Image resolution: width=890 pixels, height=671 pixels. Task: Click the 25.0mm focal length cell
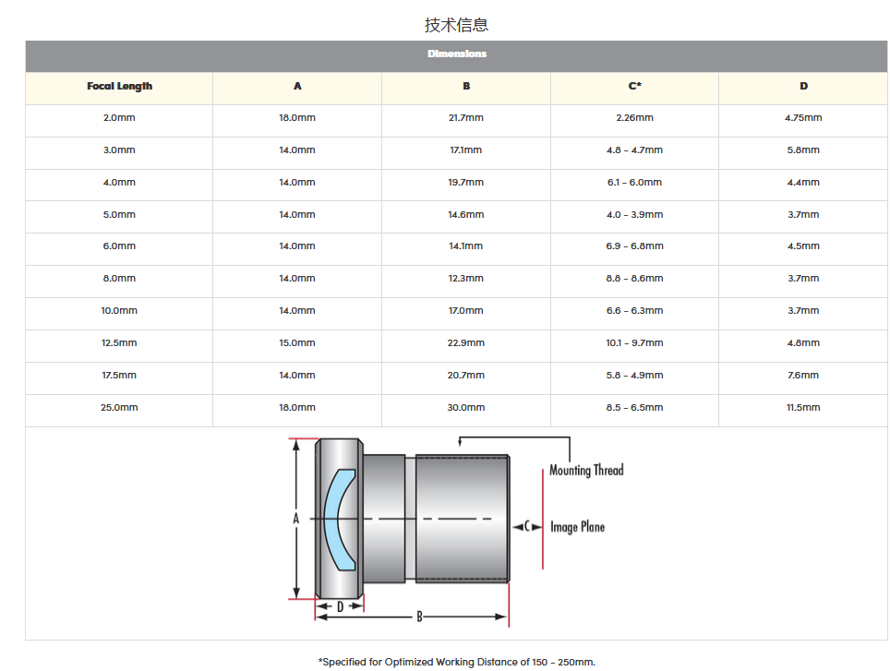119,408
